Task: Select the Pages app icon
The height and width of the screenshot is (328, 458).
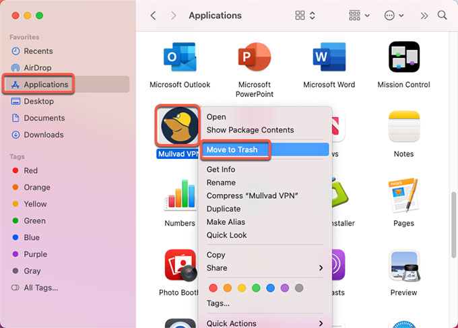Action: point(404,195)
